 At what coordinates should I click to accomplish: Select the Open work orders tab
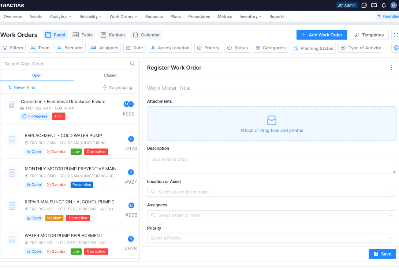(37, 75)
